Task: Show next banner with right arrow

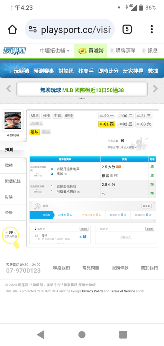Action: click(x=155, y=89)
